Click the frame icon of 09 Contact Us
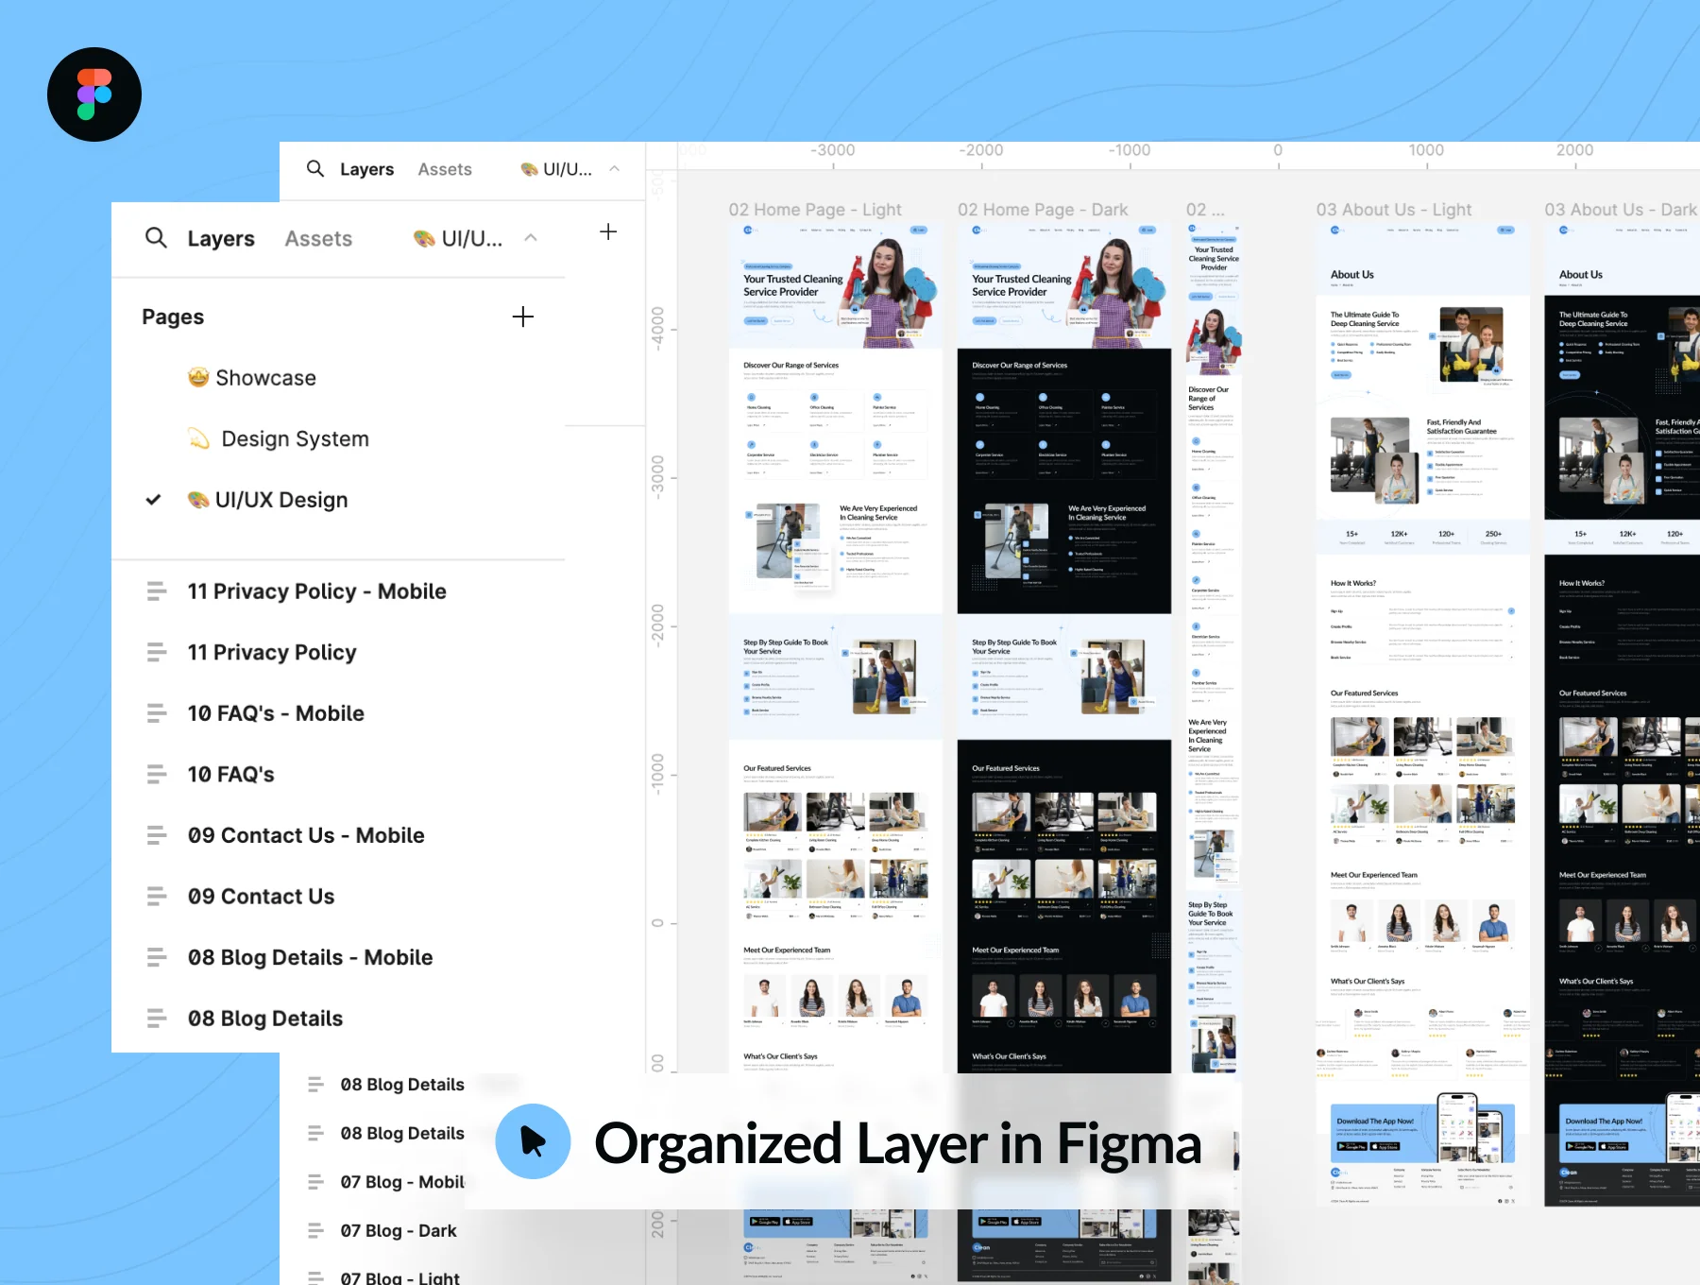Image resolution: width=1700 pixels, height=1285 pixels. coord(157,897)
